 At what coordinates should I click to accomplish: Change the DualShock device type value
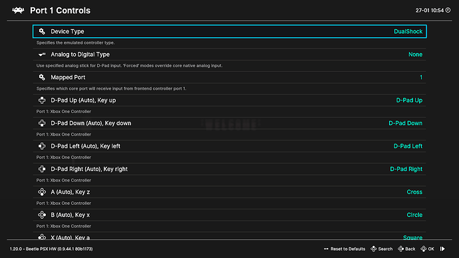(x=408, y=31)
